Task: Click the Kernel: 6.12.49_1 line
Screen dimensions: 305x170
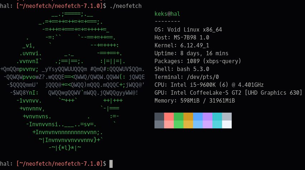Action: click(182, 46)
